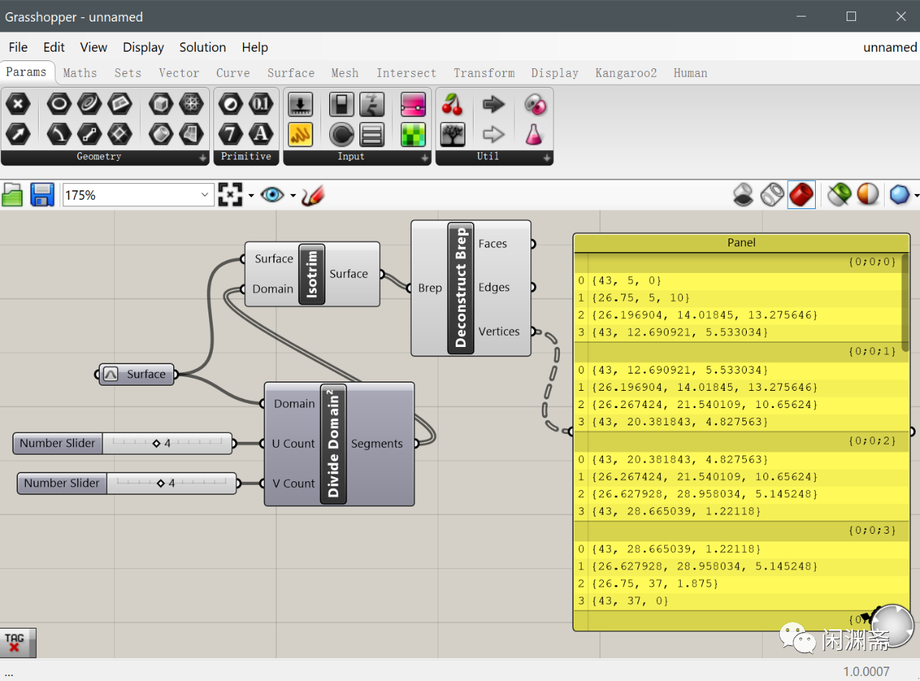
Task: Activate the sketch pen tool
Action: 313,195
